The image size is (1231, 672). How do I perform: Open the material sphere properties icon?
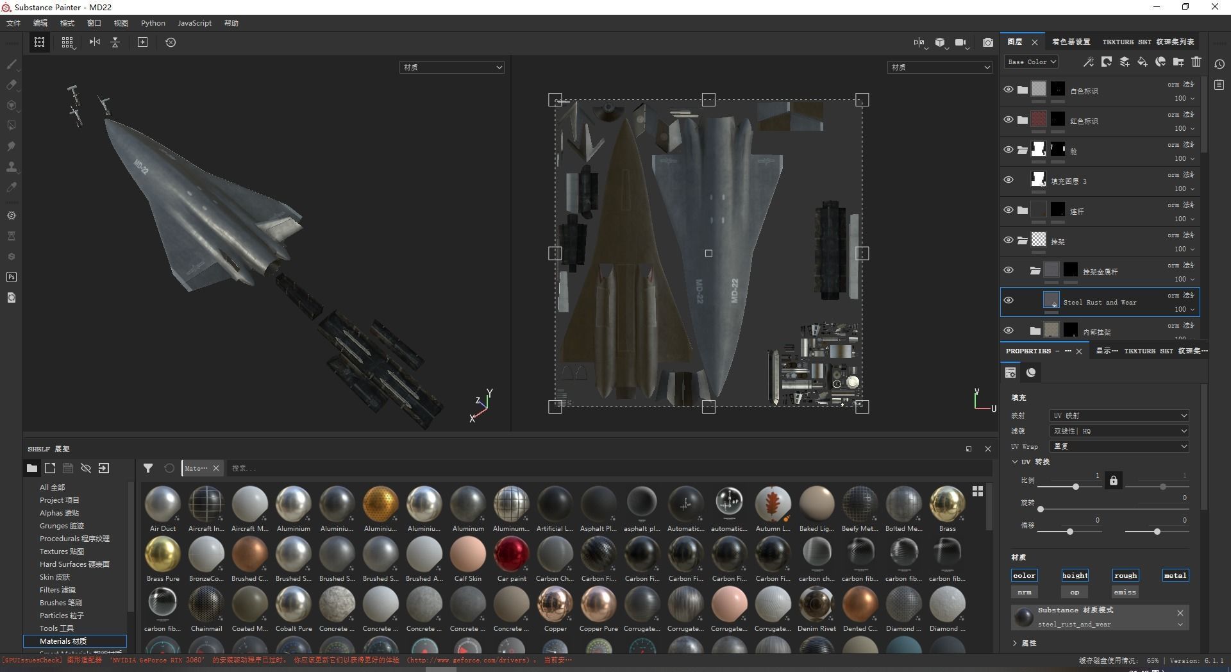[1031, 373]
